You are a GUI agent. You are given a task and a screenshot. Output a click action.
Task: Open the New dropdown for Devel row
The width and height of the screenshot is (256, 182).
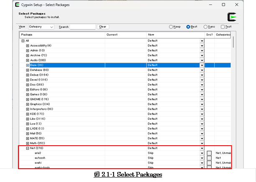(202, 80)
